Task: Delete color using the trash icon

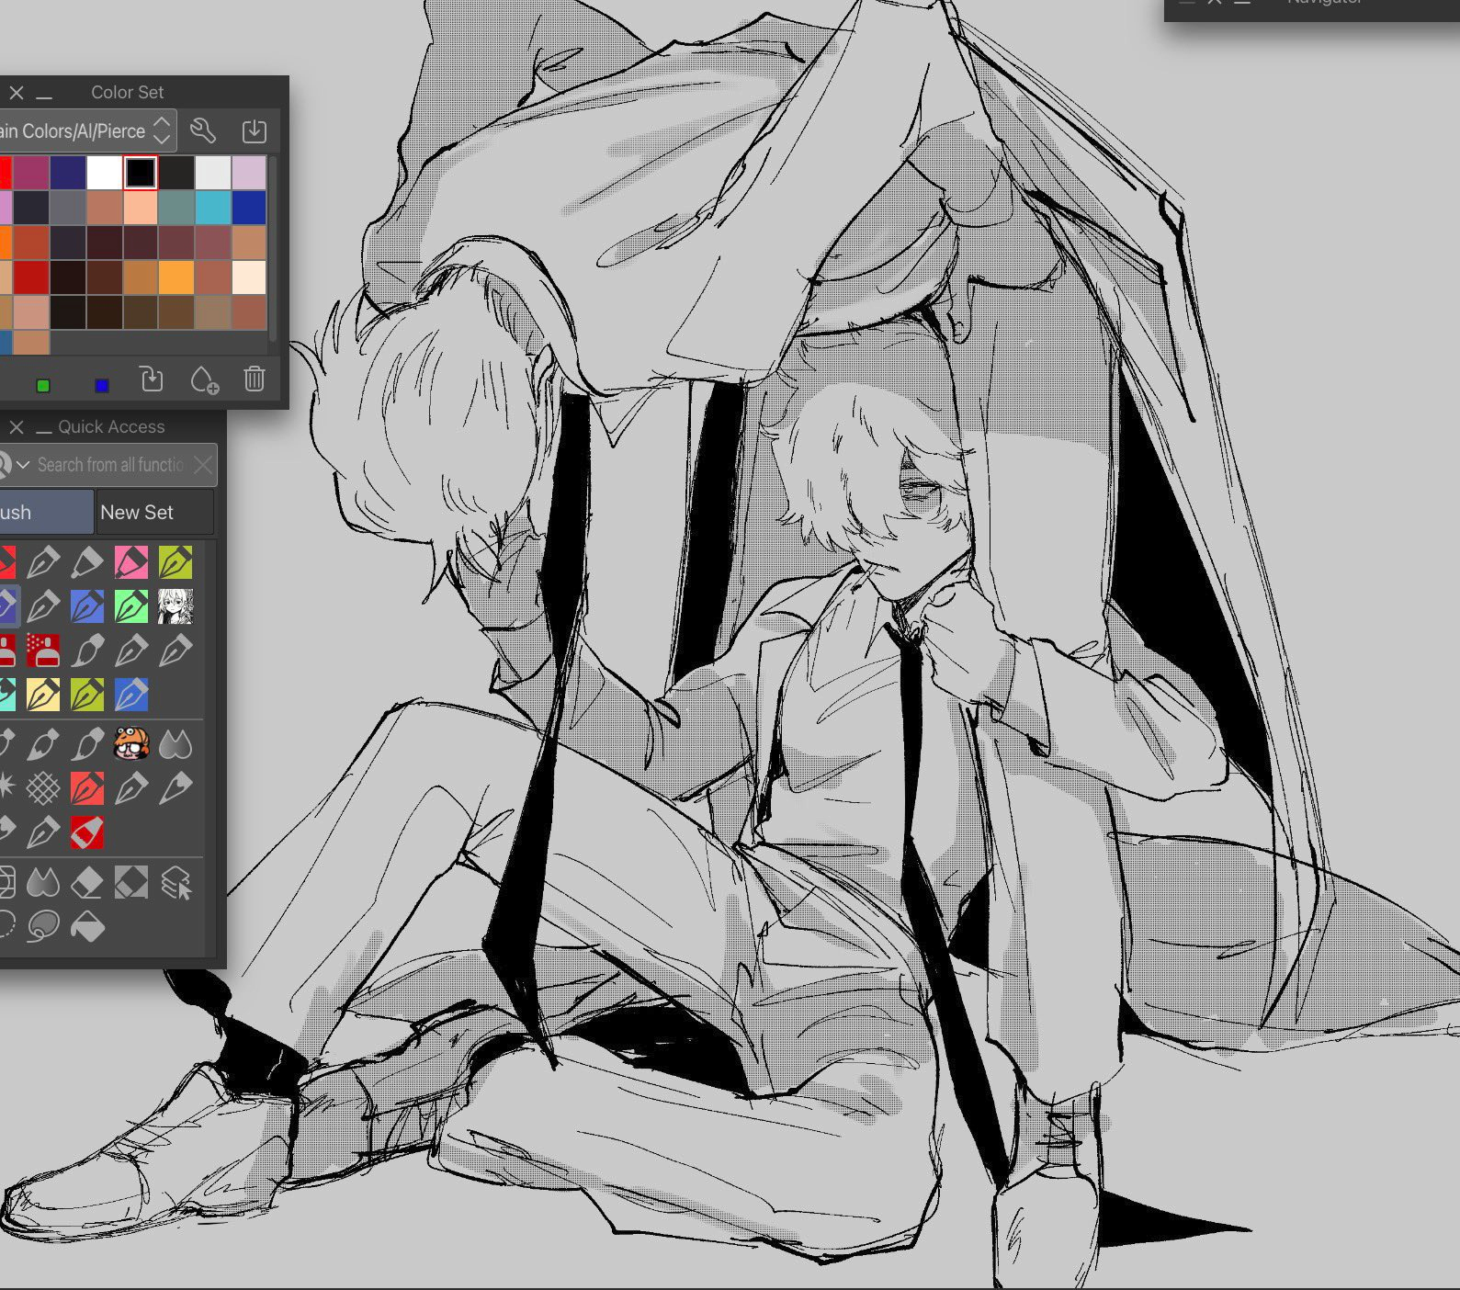Action: pos(255,379)
